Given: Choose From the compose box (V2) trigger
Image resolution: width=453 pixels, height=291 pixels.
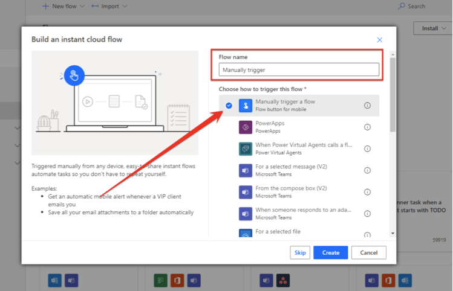Looking at the screenshot, I should pyautogui.click(x=299, y=192).
